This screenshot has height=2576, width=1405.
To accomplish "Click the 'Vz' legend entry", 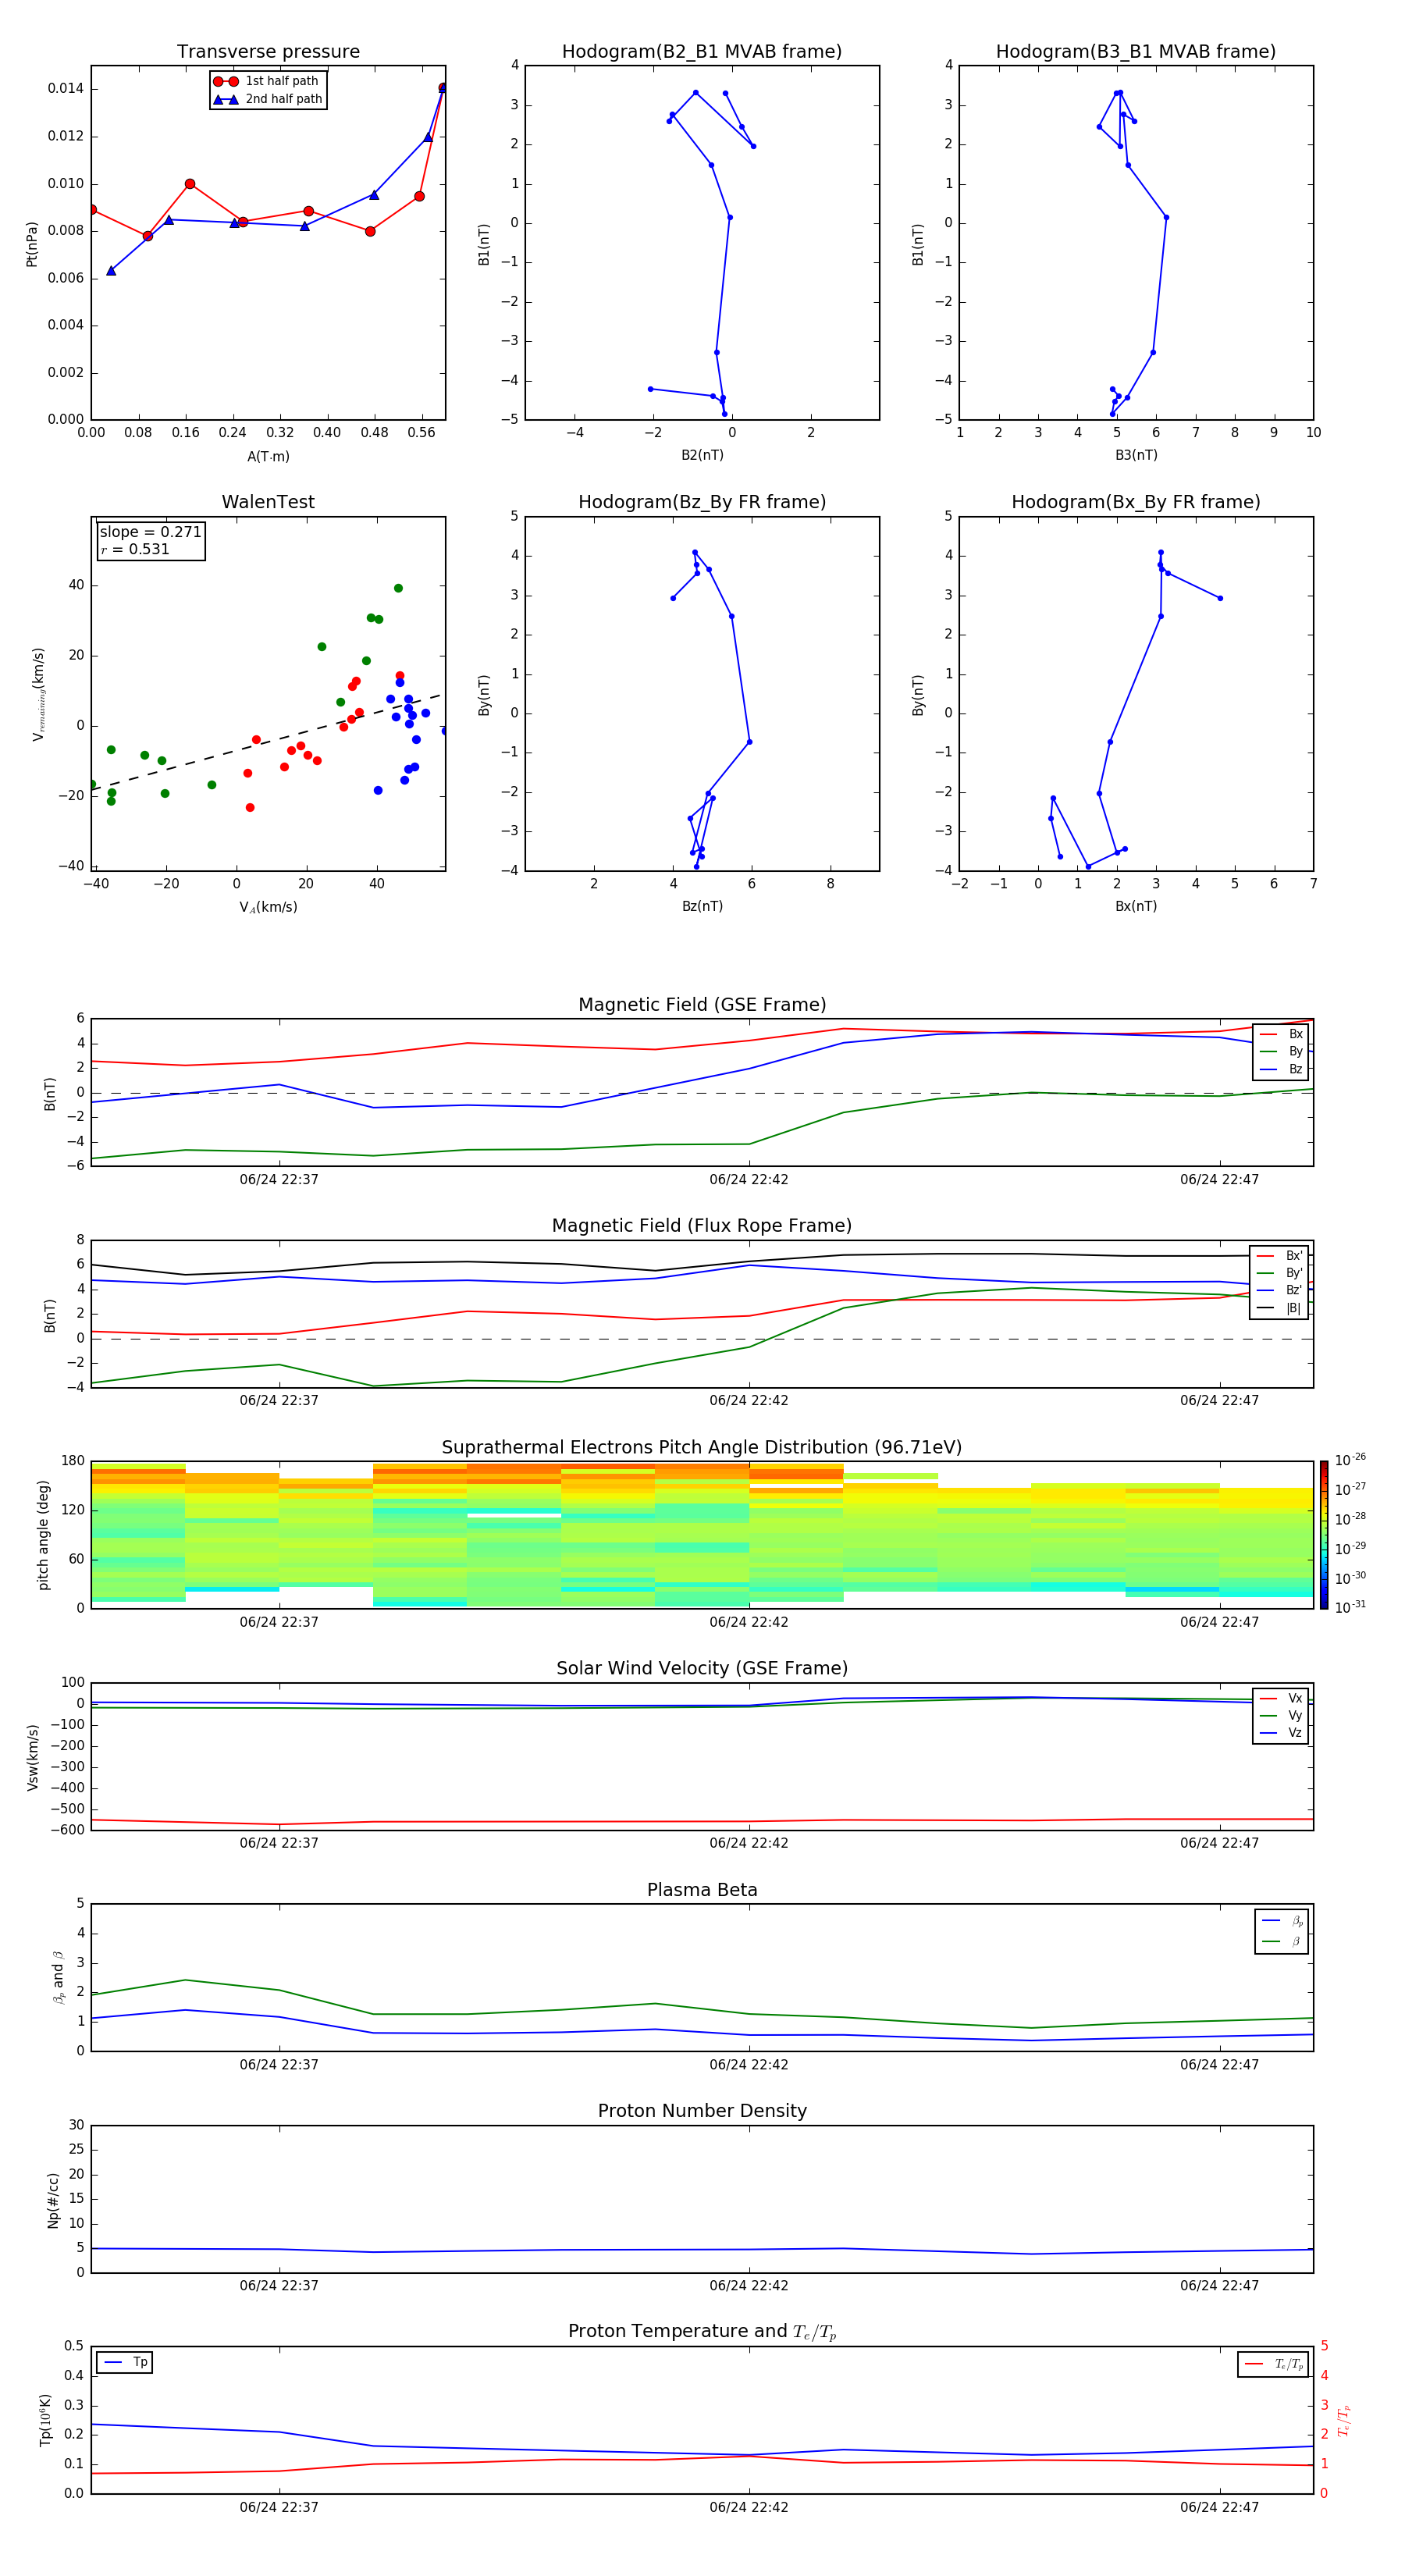I will (x=1281, y=1733).
